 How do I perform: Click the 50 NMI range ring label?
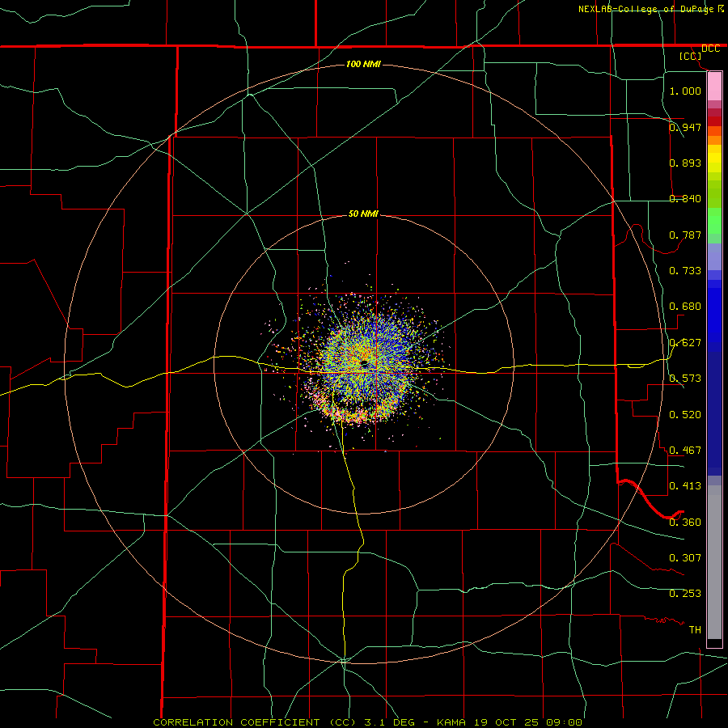pos(363,214)
